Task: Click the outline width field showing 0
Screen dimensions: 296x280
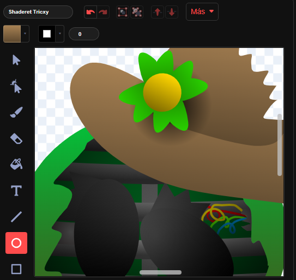Action: (x=84, y=34)
